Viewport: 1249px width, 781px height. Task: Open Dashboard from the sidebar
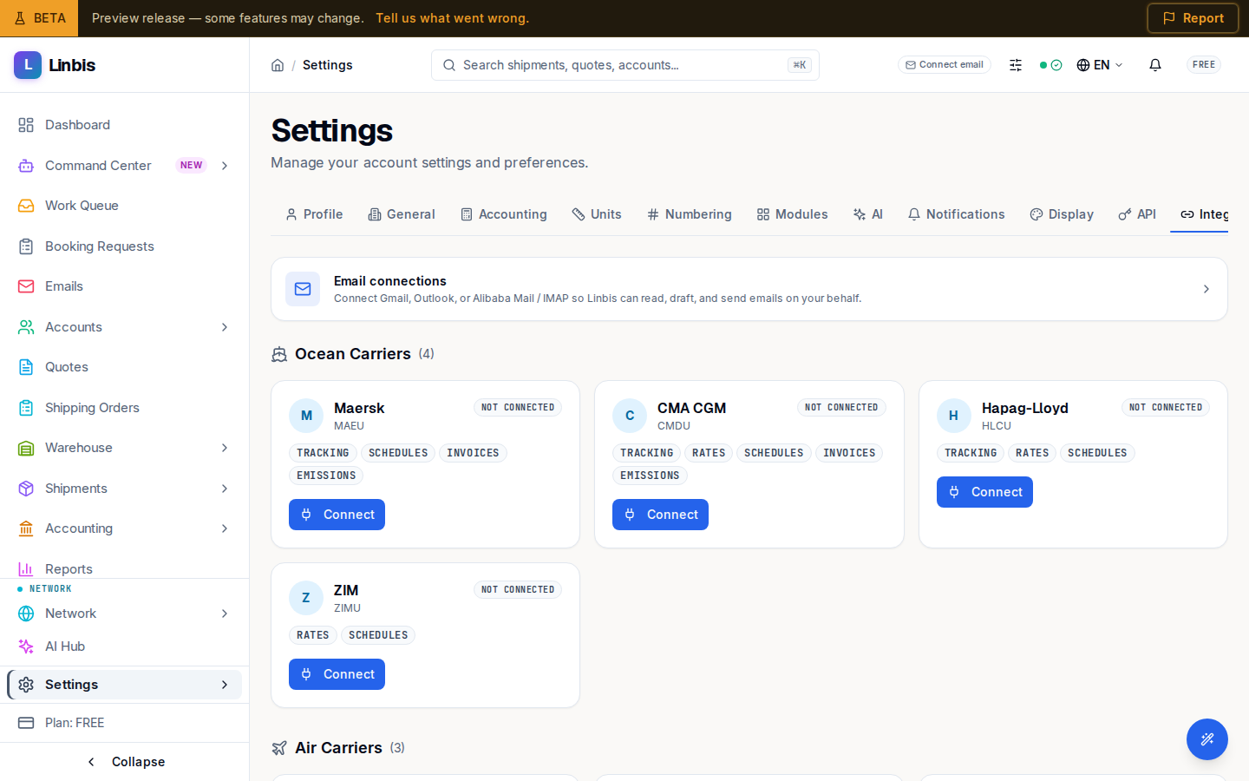click(125, 125)
